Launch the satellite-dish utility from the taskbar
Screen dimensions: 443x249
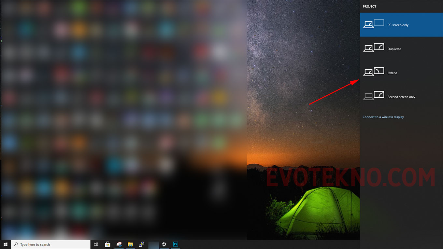click(119, 244)
